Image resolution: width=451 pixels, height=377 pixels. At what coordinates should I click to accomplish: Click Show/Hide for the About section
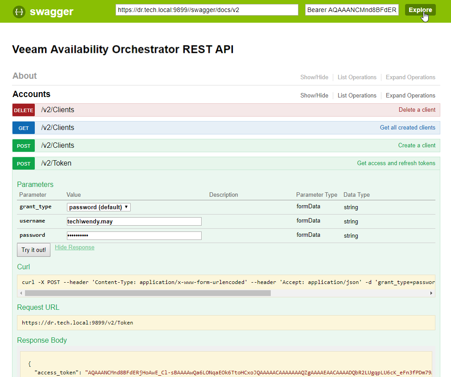click(x=314, y=77)
